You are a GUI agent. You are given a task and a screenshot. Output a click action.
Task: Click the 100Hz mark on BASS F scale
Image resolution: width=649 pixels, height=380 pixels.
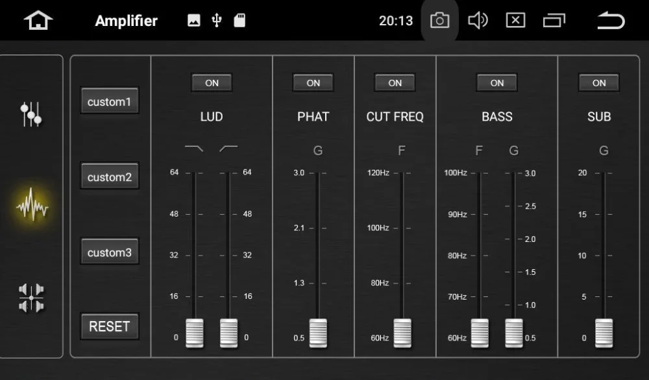pos(456,173)
